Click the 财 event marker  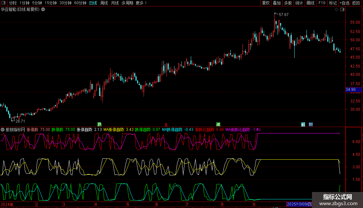pos(311,124)
